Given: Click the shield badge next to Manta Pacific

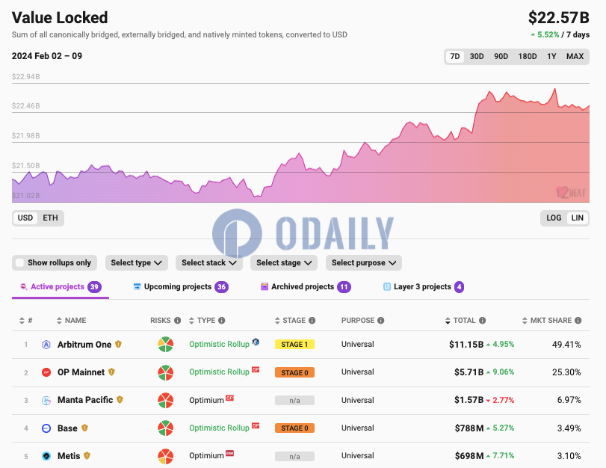Looking at the screenshot, I should coord(120,399).
